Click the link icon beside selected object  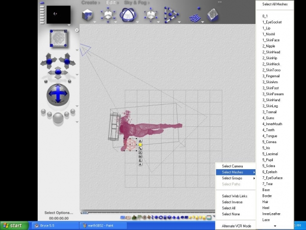(140, 149)
